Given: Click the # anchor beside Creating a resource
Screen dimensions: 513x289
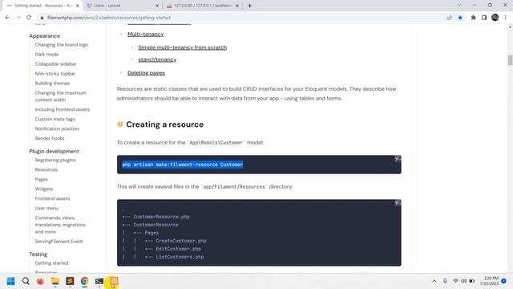Looking at the screenshot, I should (120, 124).
